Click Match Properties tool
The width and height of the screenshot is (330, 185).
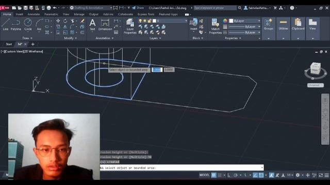click(215, 26)
